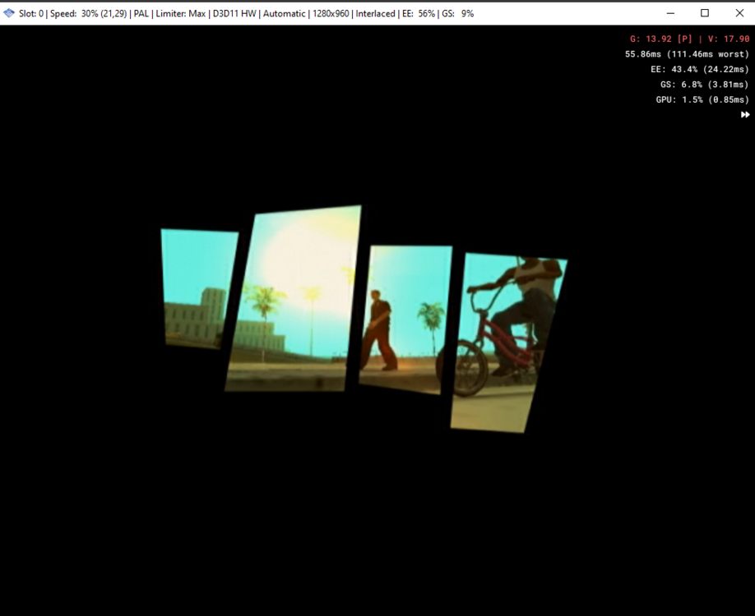
Task: Click the GS: 6.8% overlay line
Action: click(704, 84)
